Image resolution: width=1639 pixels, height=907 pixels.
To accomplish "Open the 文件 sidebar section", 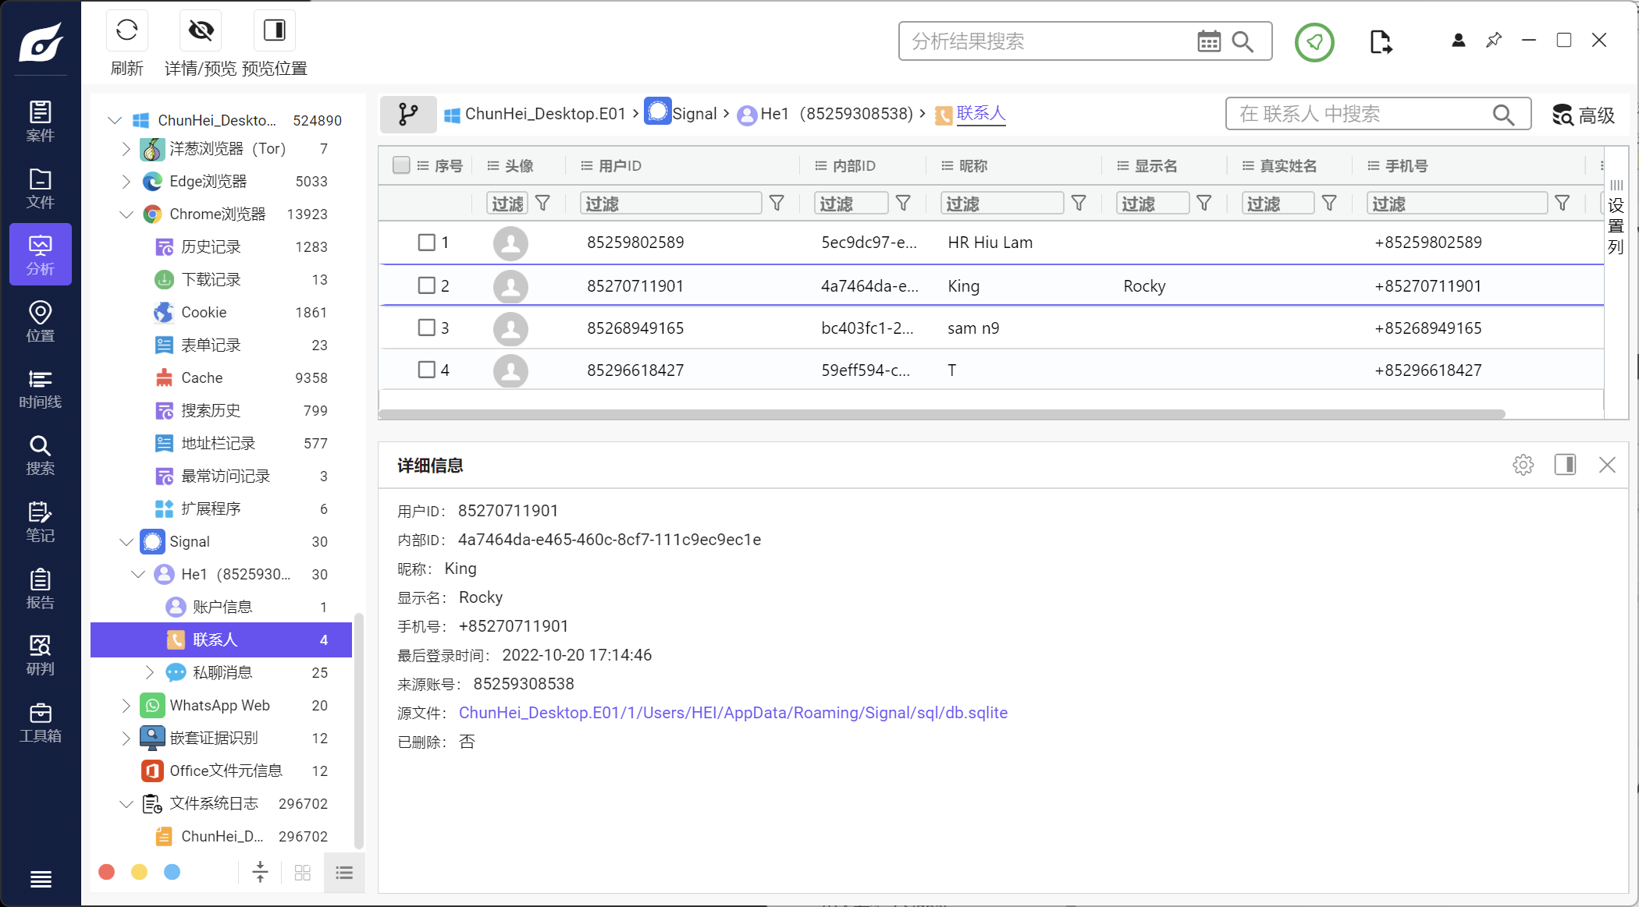I will (x=41, y=189).
